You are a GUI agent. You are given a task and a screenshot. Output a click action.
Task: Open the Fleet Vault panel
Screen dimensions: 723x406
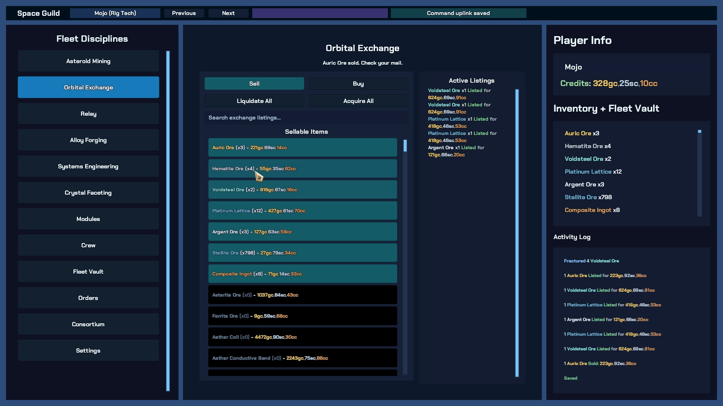(88, 271)
